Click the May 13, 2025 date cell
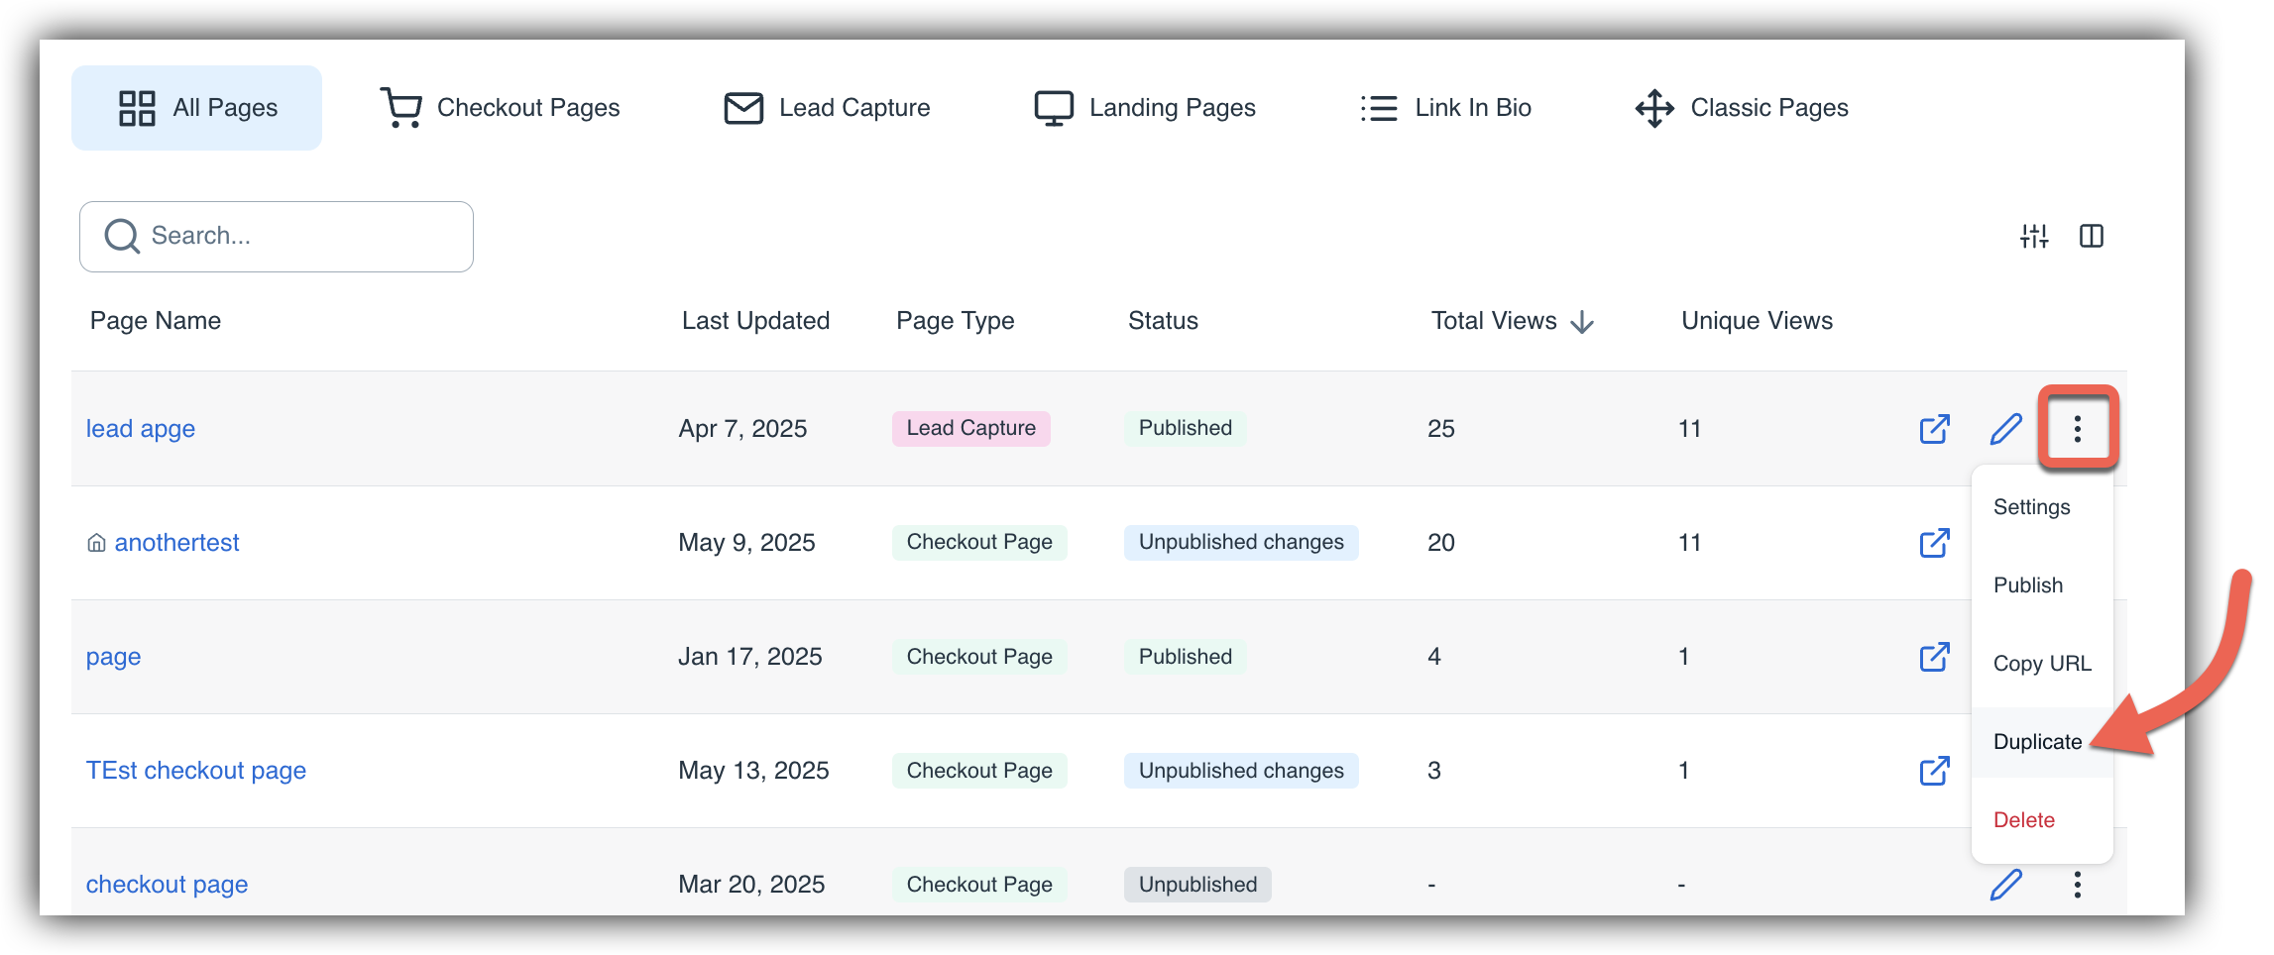Screen dimensions: 2274x955 [753, 771]
